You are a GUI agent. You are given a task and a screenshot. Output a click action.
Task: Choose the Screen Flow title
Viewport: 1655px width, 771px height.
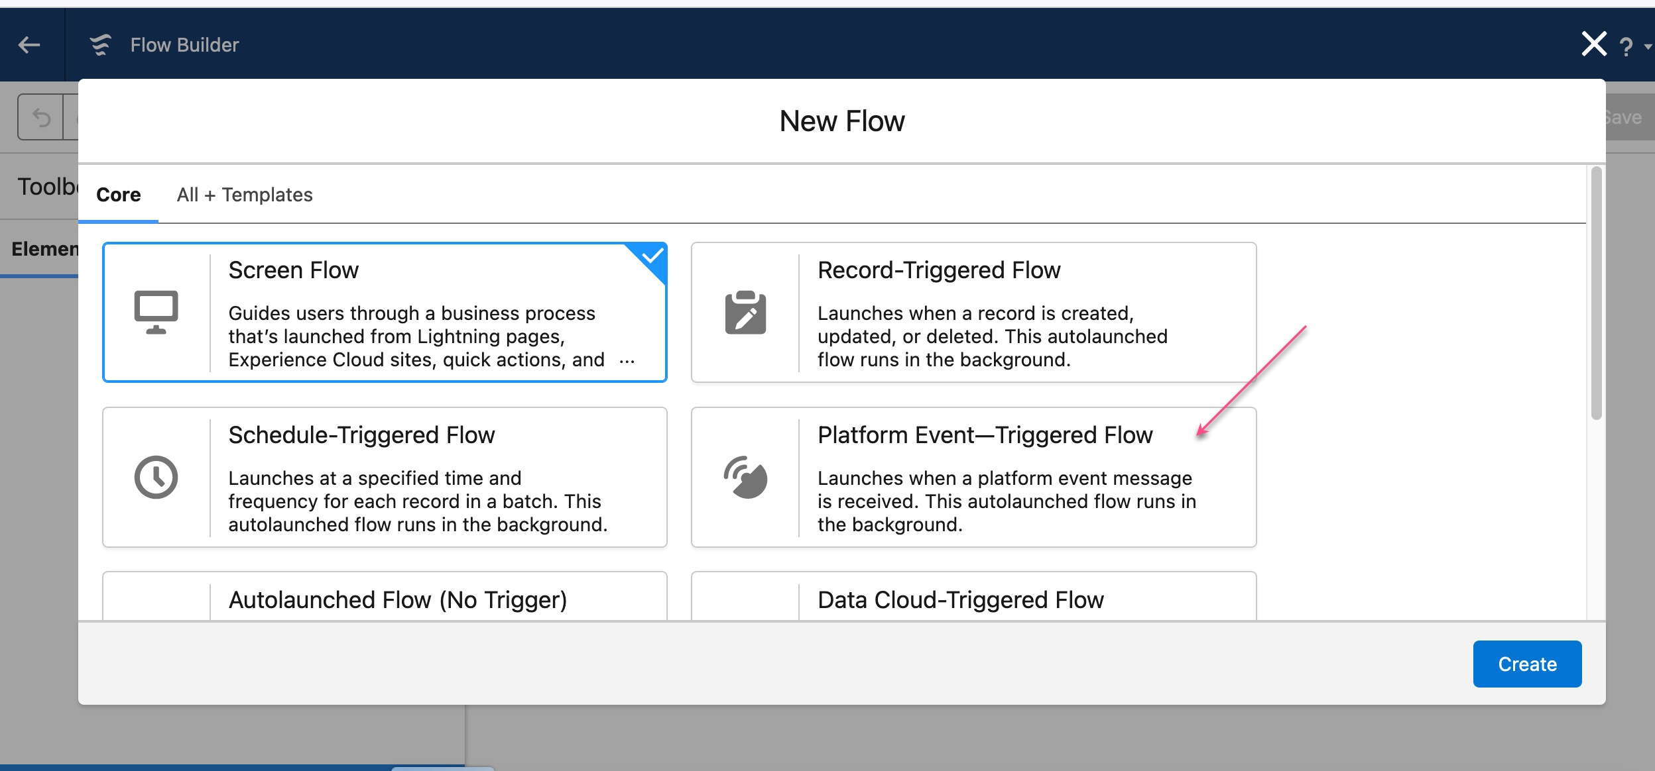click(x=294, y=270)
